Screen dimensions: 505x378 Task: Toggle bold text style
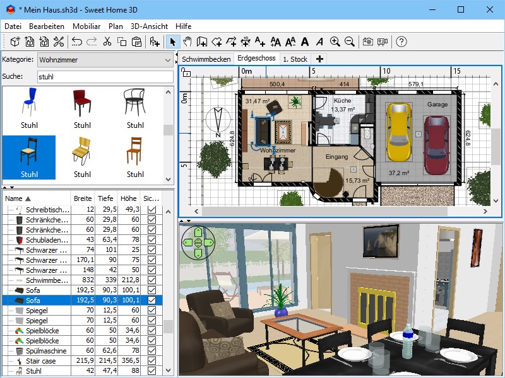pyautogui.click(x=305, y=42)
